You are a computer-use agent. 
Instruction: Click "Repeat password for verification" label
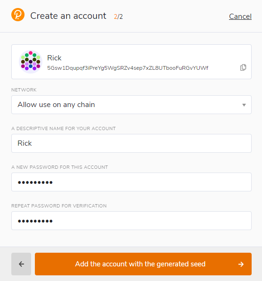(59, 206)
